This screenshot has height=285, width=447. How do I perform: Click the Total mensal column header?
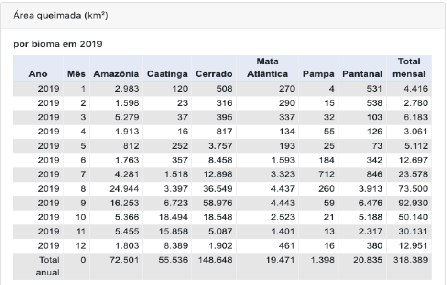409,68
